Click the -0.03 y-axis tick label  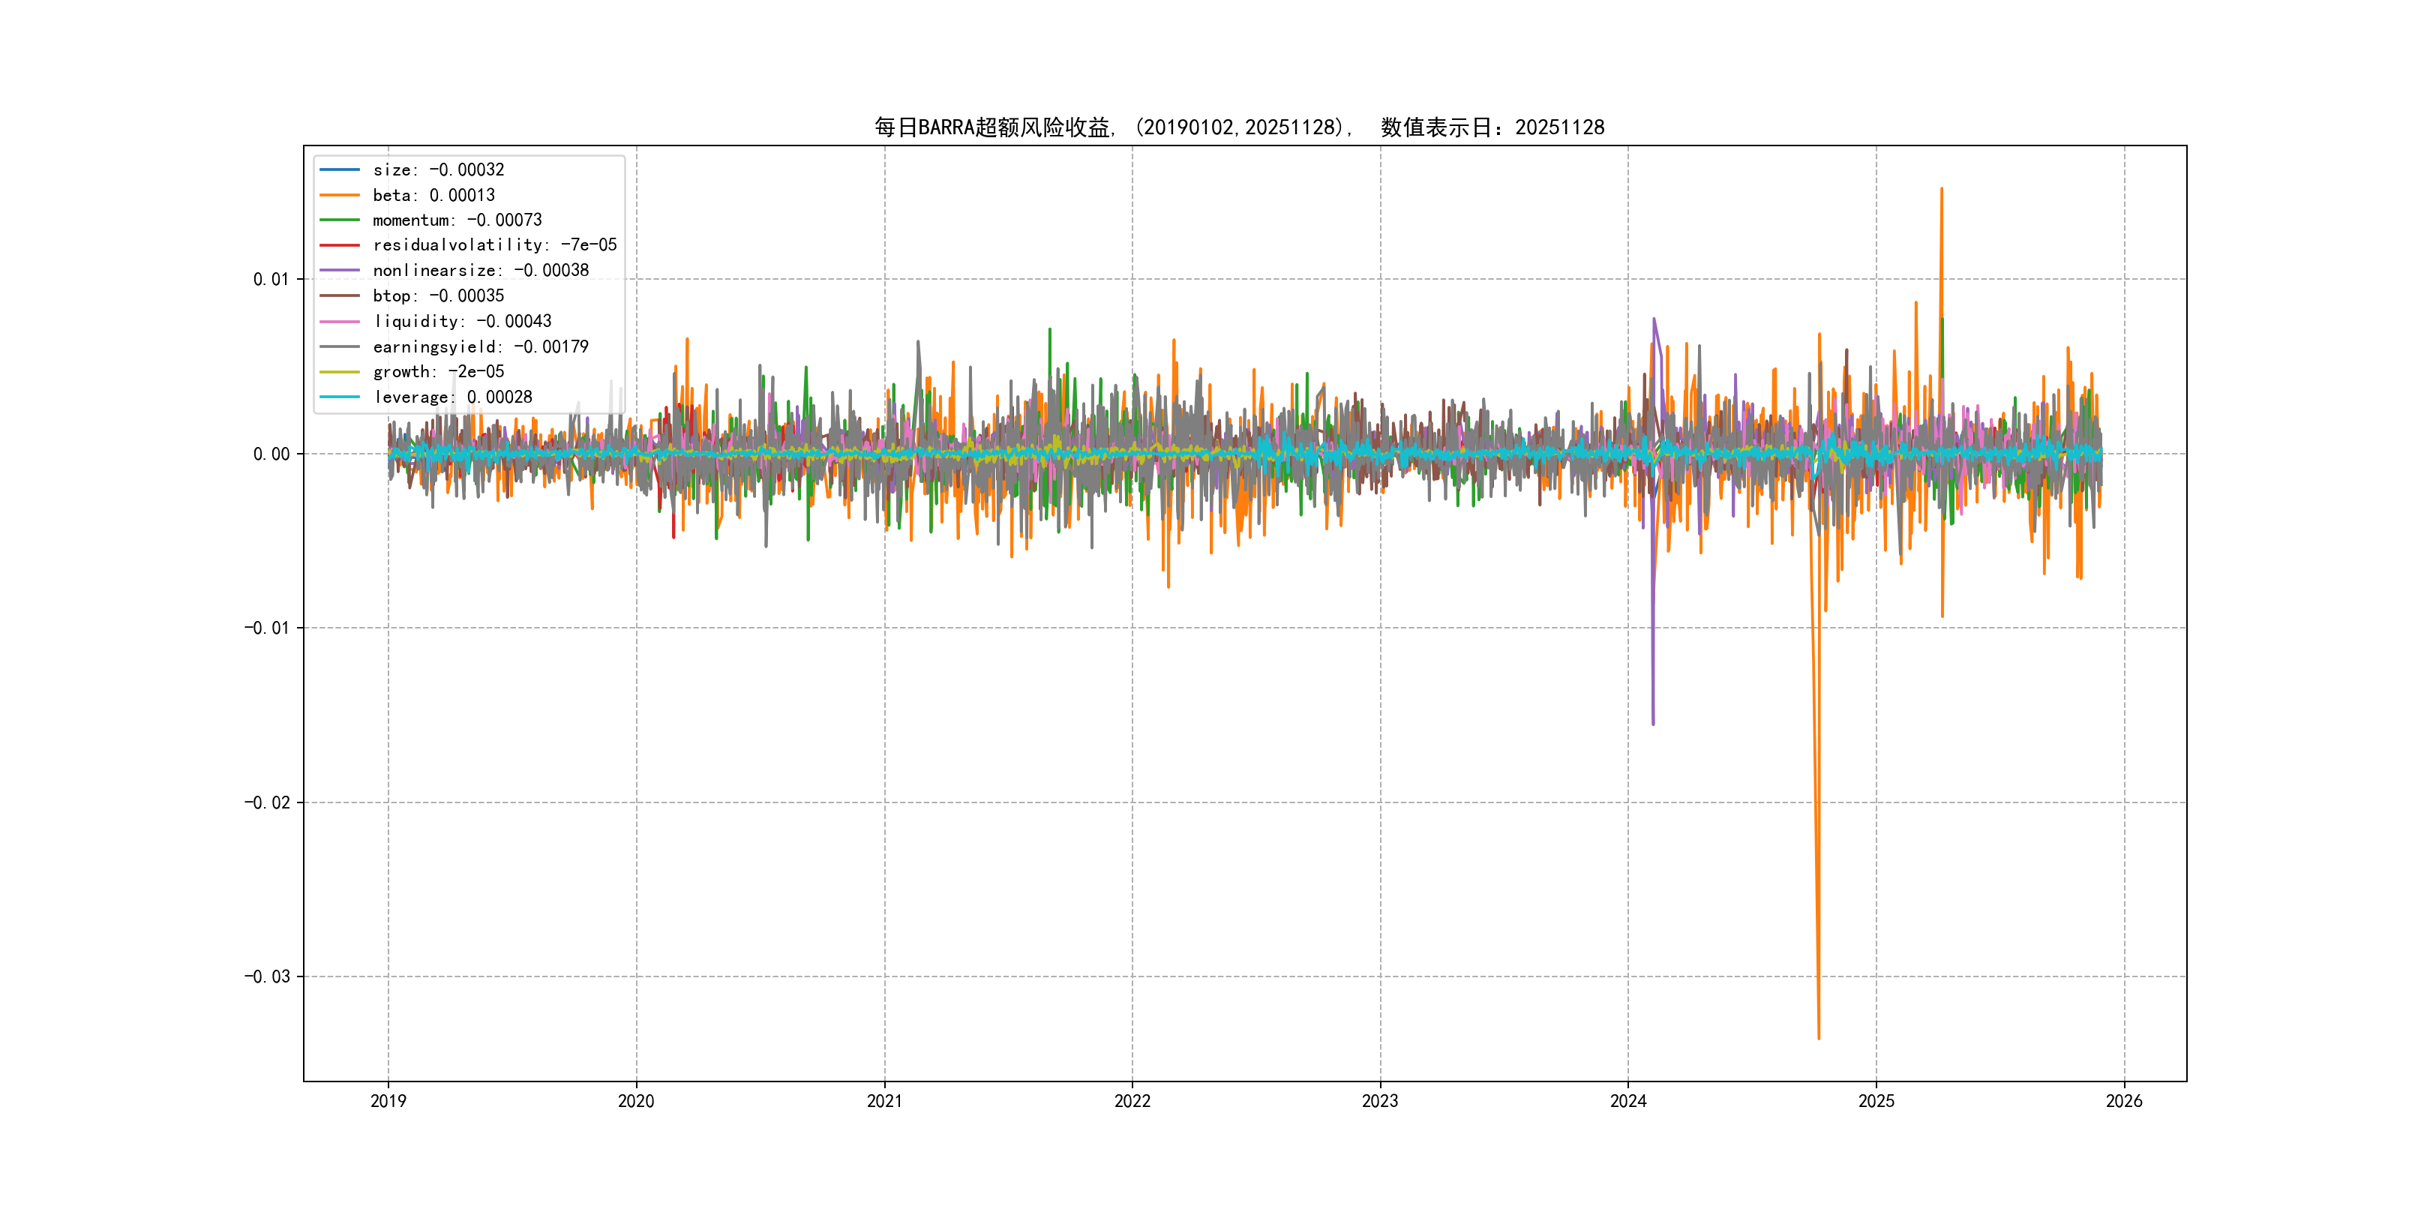point(267,976)
